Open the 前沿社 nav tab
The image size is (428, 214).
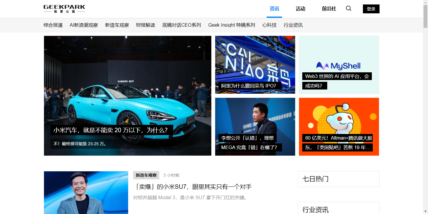click(x=329, y=9)
